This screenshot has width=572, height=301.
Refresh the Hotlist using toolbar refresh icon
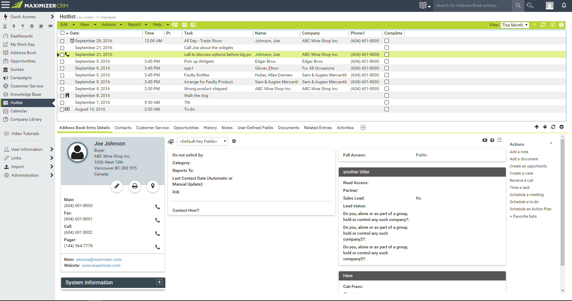click(543, 25)
